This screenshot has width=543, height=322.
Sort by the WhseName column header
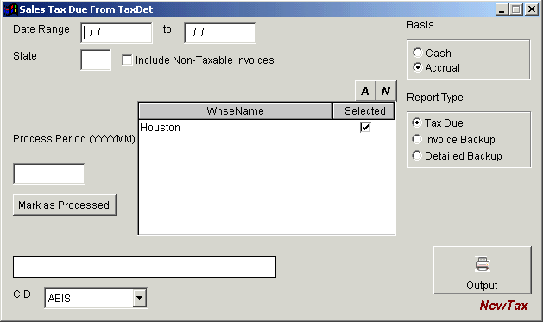pyautogui.click(x=236, y=111)
